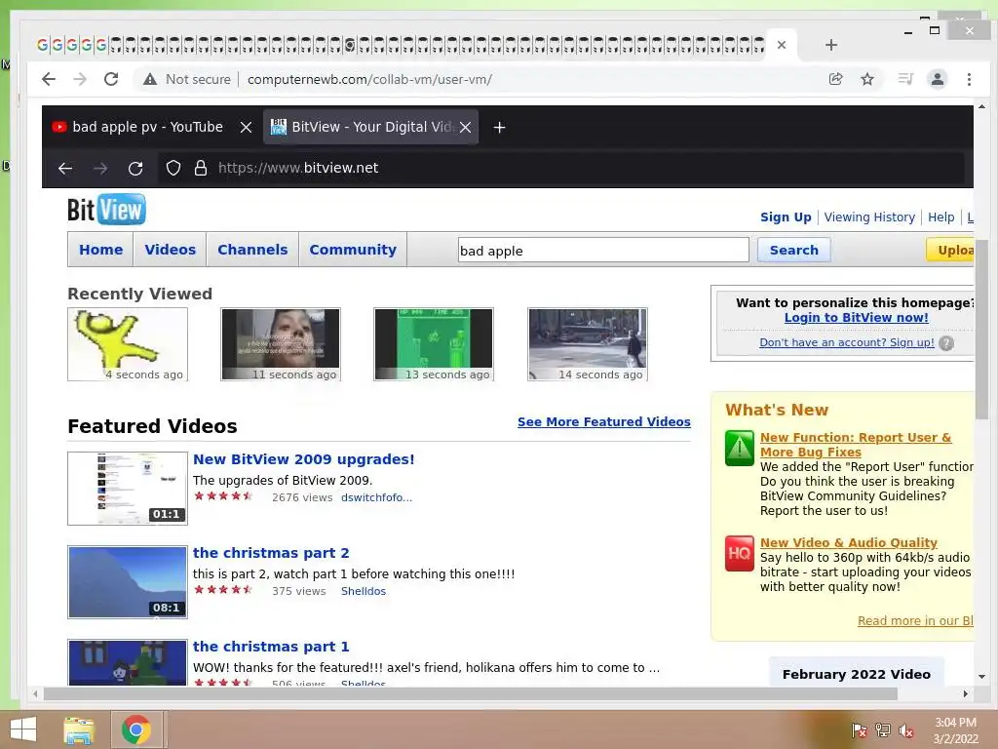998x749 pixels.
Task: Click the yellow Upload button
Action: [x=949, y=251]
